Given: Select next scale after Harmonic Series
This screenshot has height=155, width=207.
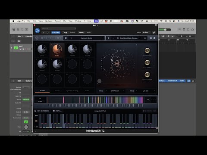Looking at the screenshot, I should [x=102, y=38].
